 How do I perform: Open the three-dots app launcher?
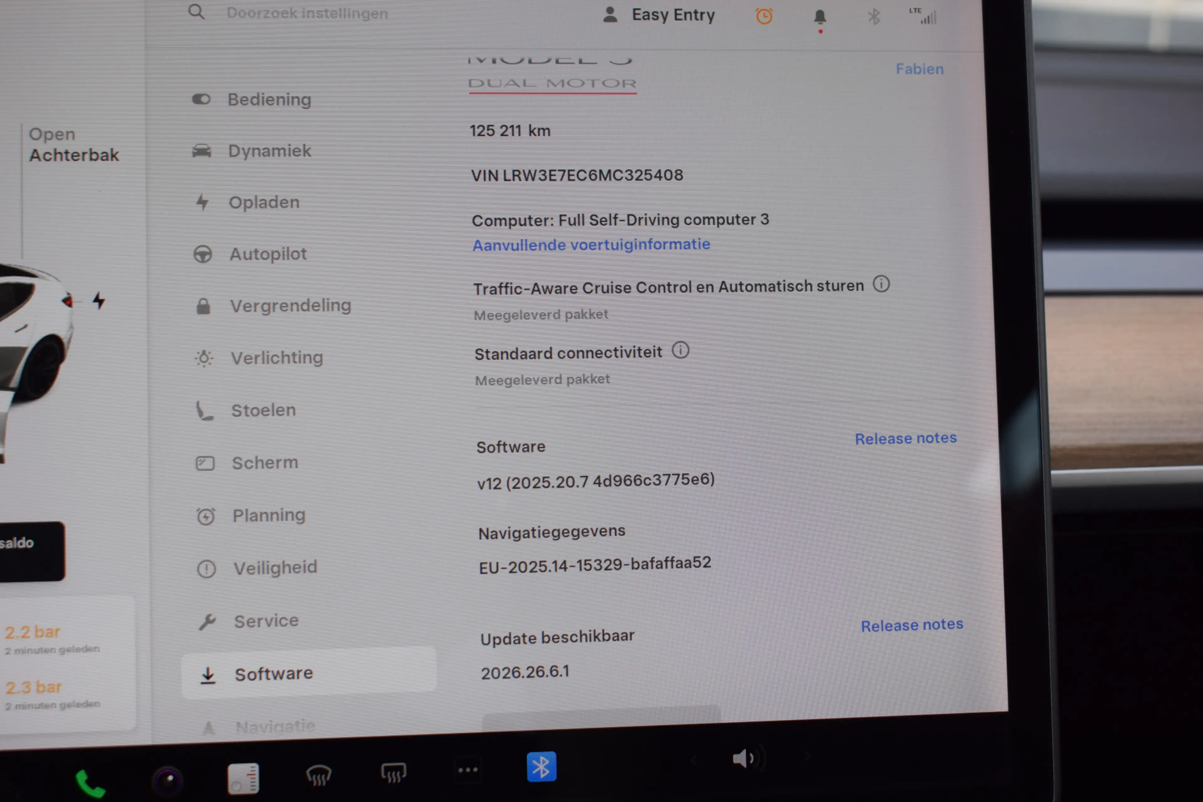(467, 770)
